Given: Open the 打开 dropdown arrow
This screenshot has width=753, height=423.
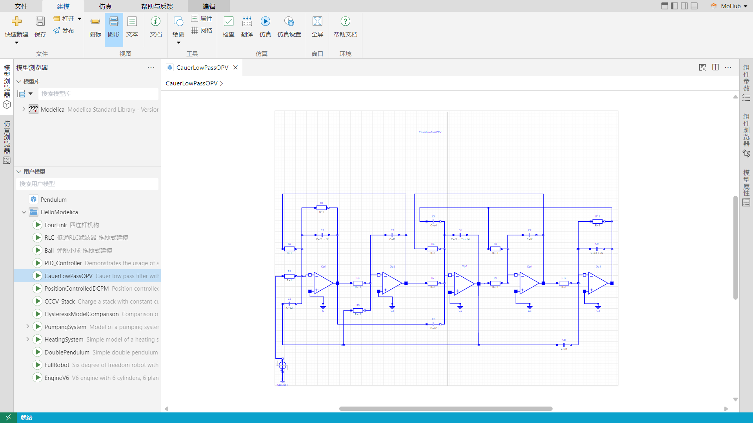Looking at the screenshot, I should tap(80, 18).
